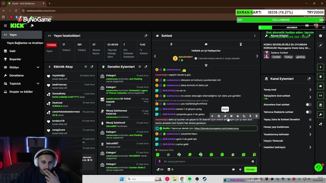Mention the user with the @ icon
Viewport: 326px width, 183px height.
(x=231, y=116)
